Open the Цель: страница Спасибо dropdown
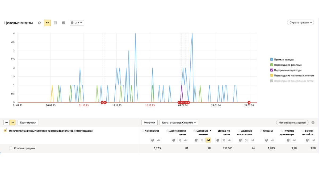Image resolution: width=319 pixels, height=179 pixels. 179,123
